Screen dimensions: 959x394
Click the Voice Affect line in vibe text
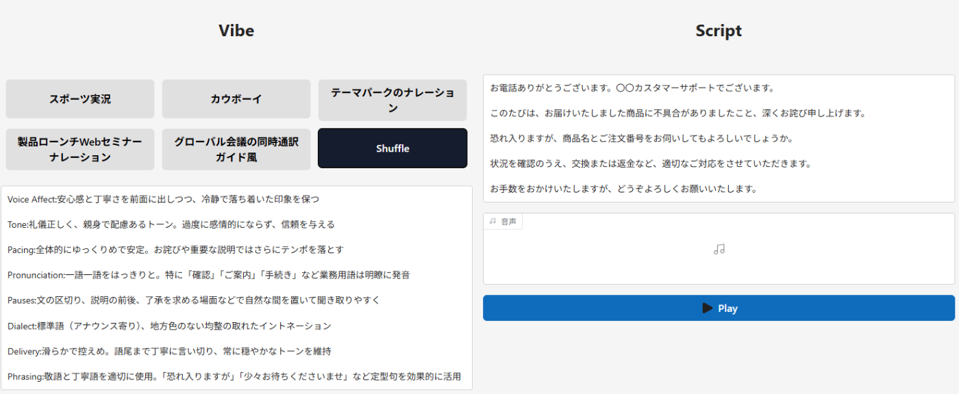point(163,199)
